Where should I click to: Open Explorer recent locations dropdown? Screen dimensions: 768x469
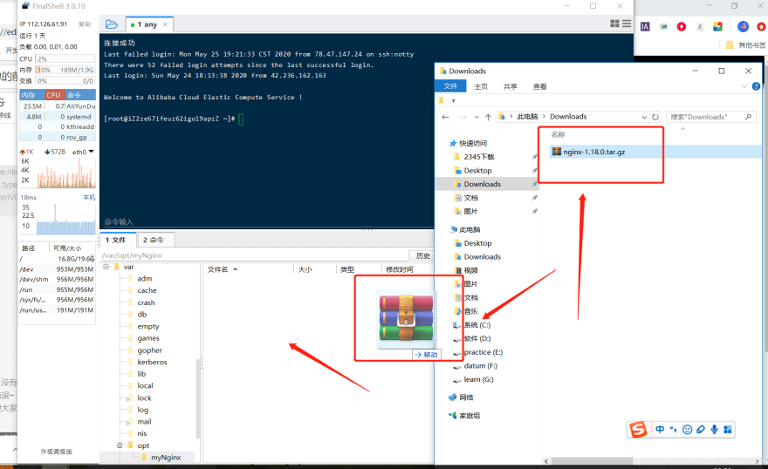pos(477,118)
